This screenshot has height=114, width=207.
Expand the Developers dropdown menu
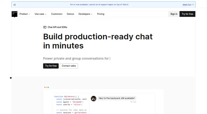pos(85,14)
